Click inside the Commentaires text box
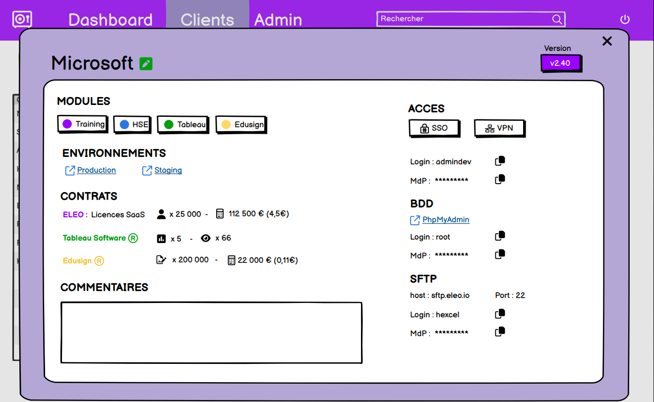Viewport: 654px width, 402px height. click(211, 332)
